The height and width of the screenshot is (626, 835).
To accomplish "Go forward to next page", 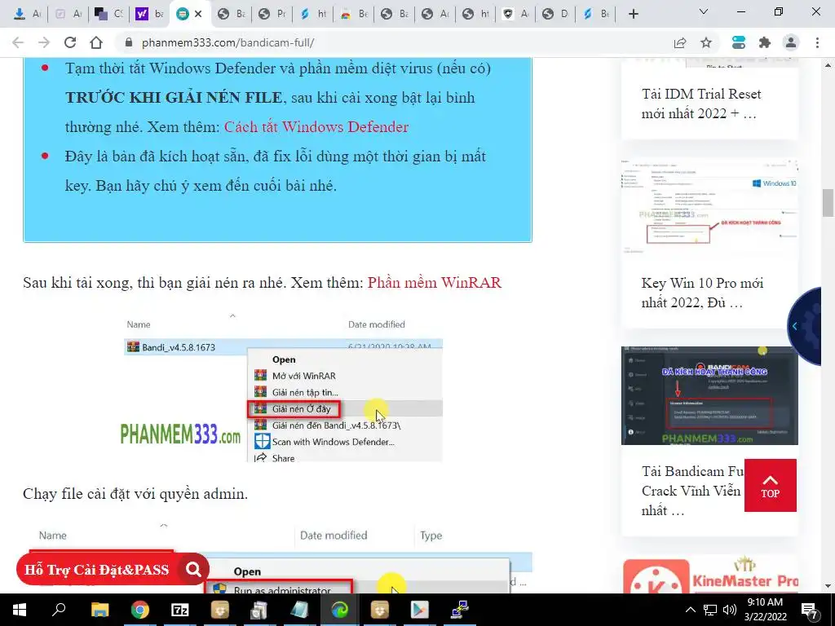I will coord(44,42).
